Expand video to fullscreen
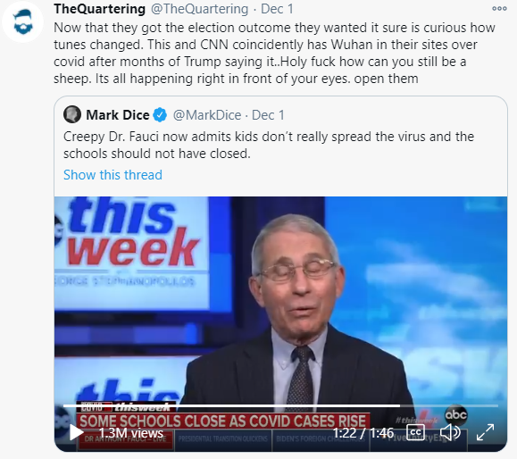The width and height of the screenshot is (517, 459). tap(486, 432)
